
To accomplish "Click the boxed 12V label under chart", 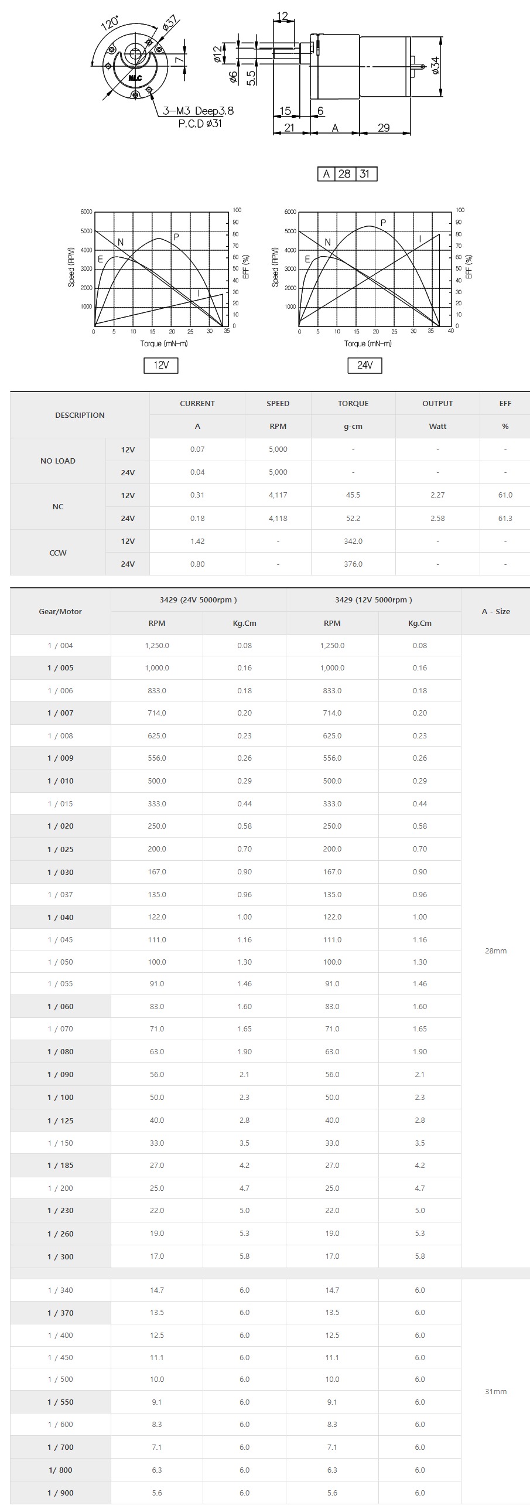I will (161, 365).
